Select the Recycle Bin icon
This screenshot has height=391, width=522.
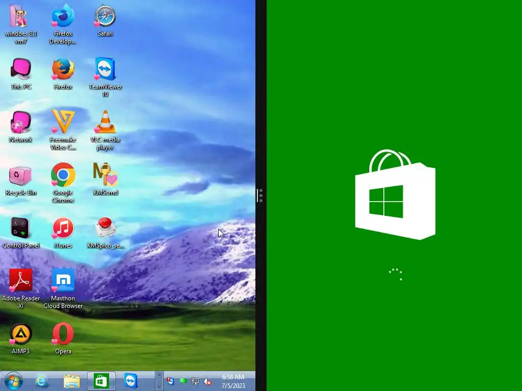pos(20,181)
